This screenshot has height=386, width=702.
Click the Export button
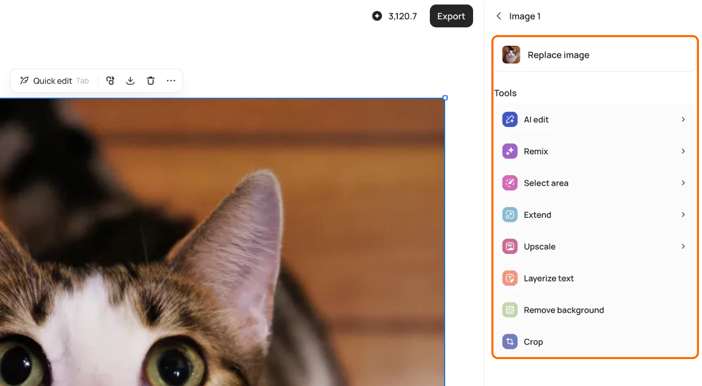451,16
